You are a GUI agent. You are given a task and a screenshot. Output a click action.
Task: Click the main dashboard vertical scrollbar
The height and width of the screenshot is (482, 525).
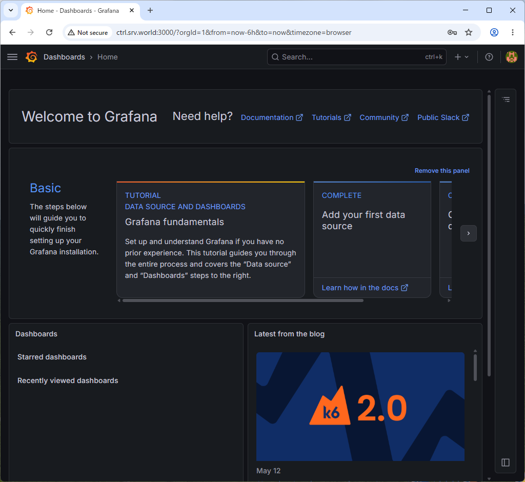coord(489,235)
